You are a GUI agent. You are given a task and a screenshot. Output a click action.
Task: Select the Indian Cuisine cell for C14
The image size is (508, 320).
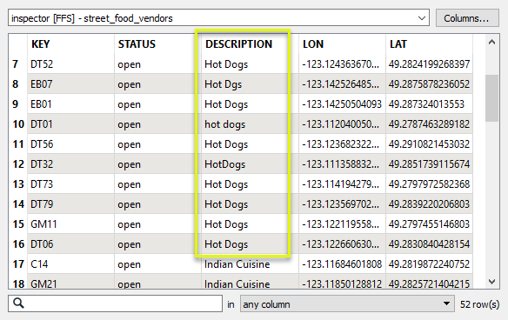tap(250, 264)
